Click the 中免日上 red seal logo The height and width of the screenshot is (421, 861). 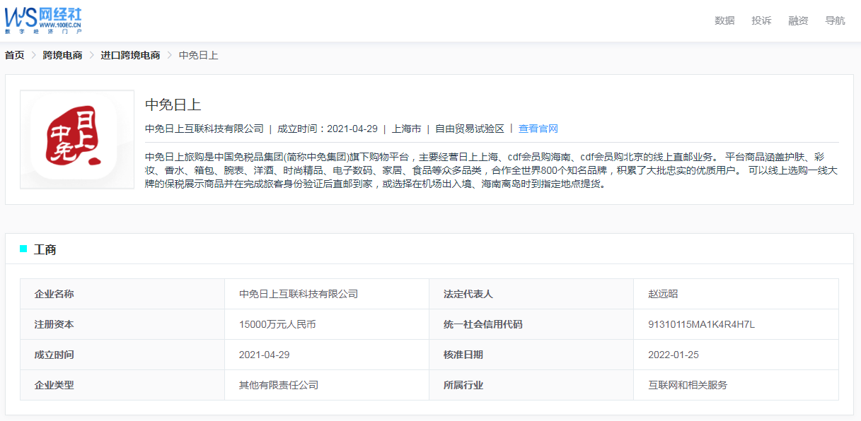(77, 139)
